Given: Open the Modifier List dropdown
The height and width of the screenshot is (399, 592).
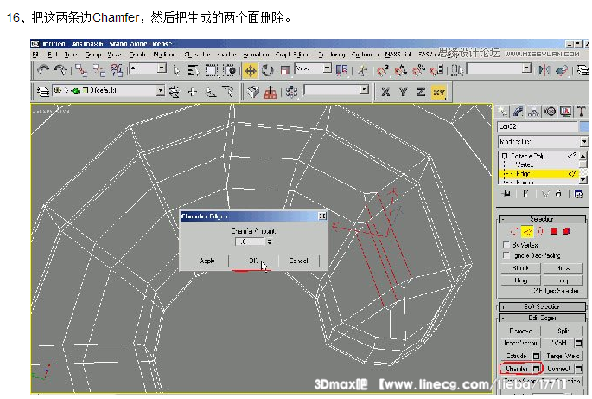Looking at the screenshot, I should point(543,141).
